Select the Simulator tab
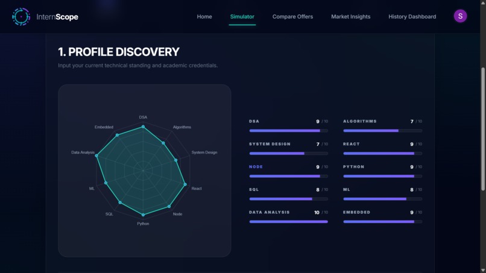This screenshot has width=486, height=273. click(242, 17)
